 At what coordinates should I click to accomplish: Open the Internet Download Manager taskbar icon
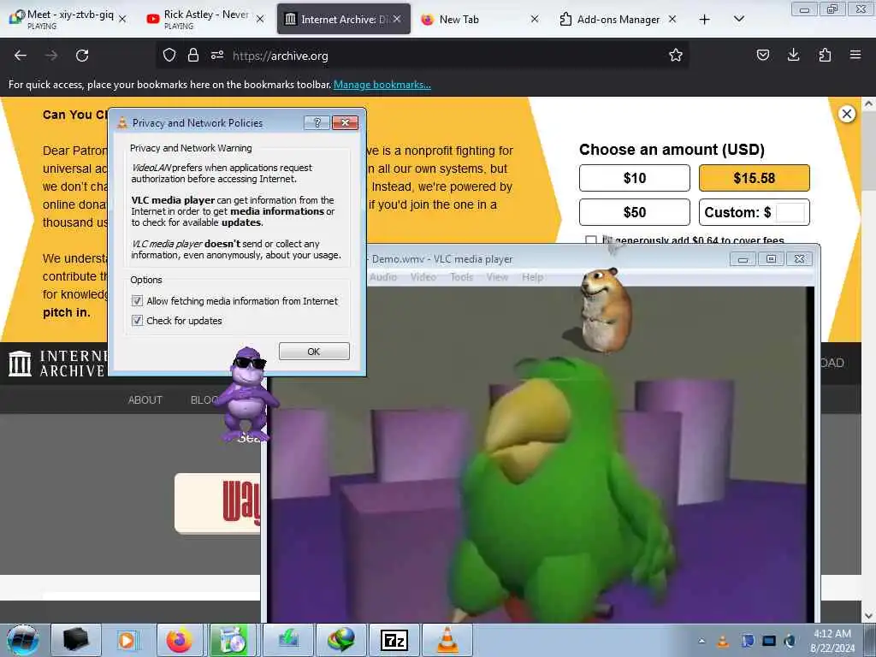340,640
